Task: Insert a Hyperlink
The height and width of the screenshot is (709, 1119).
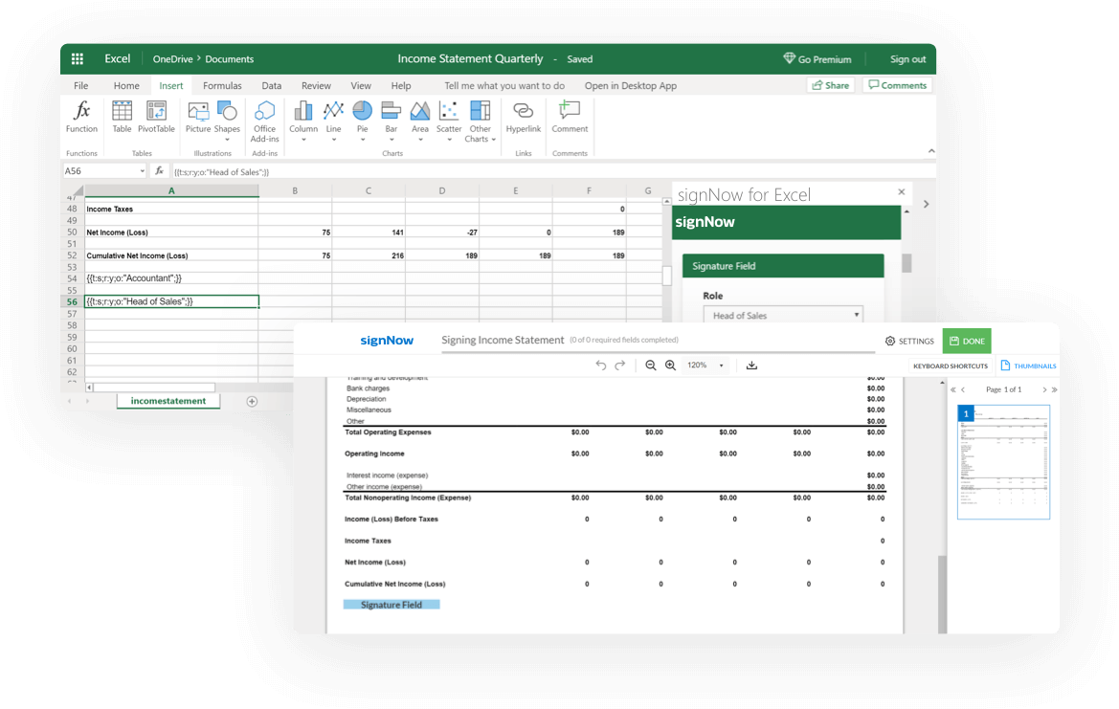Action: tap(523, 117)
